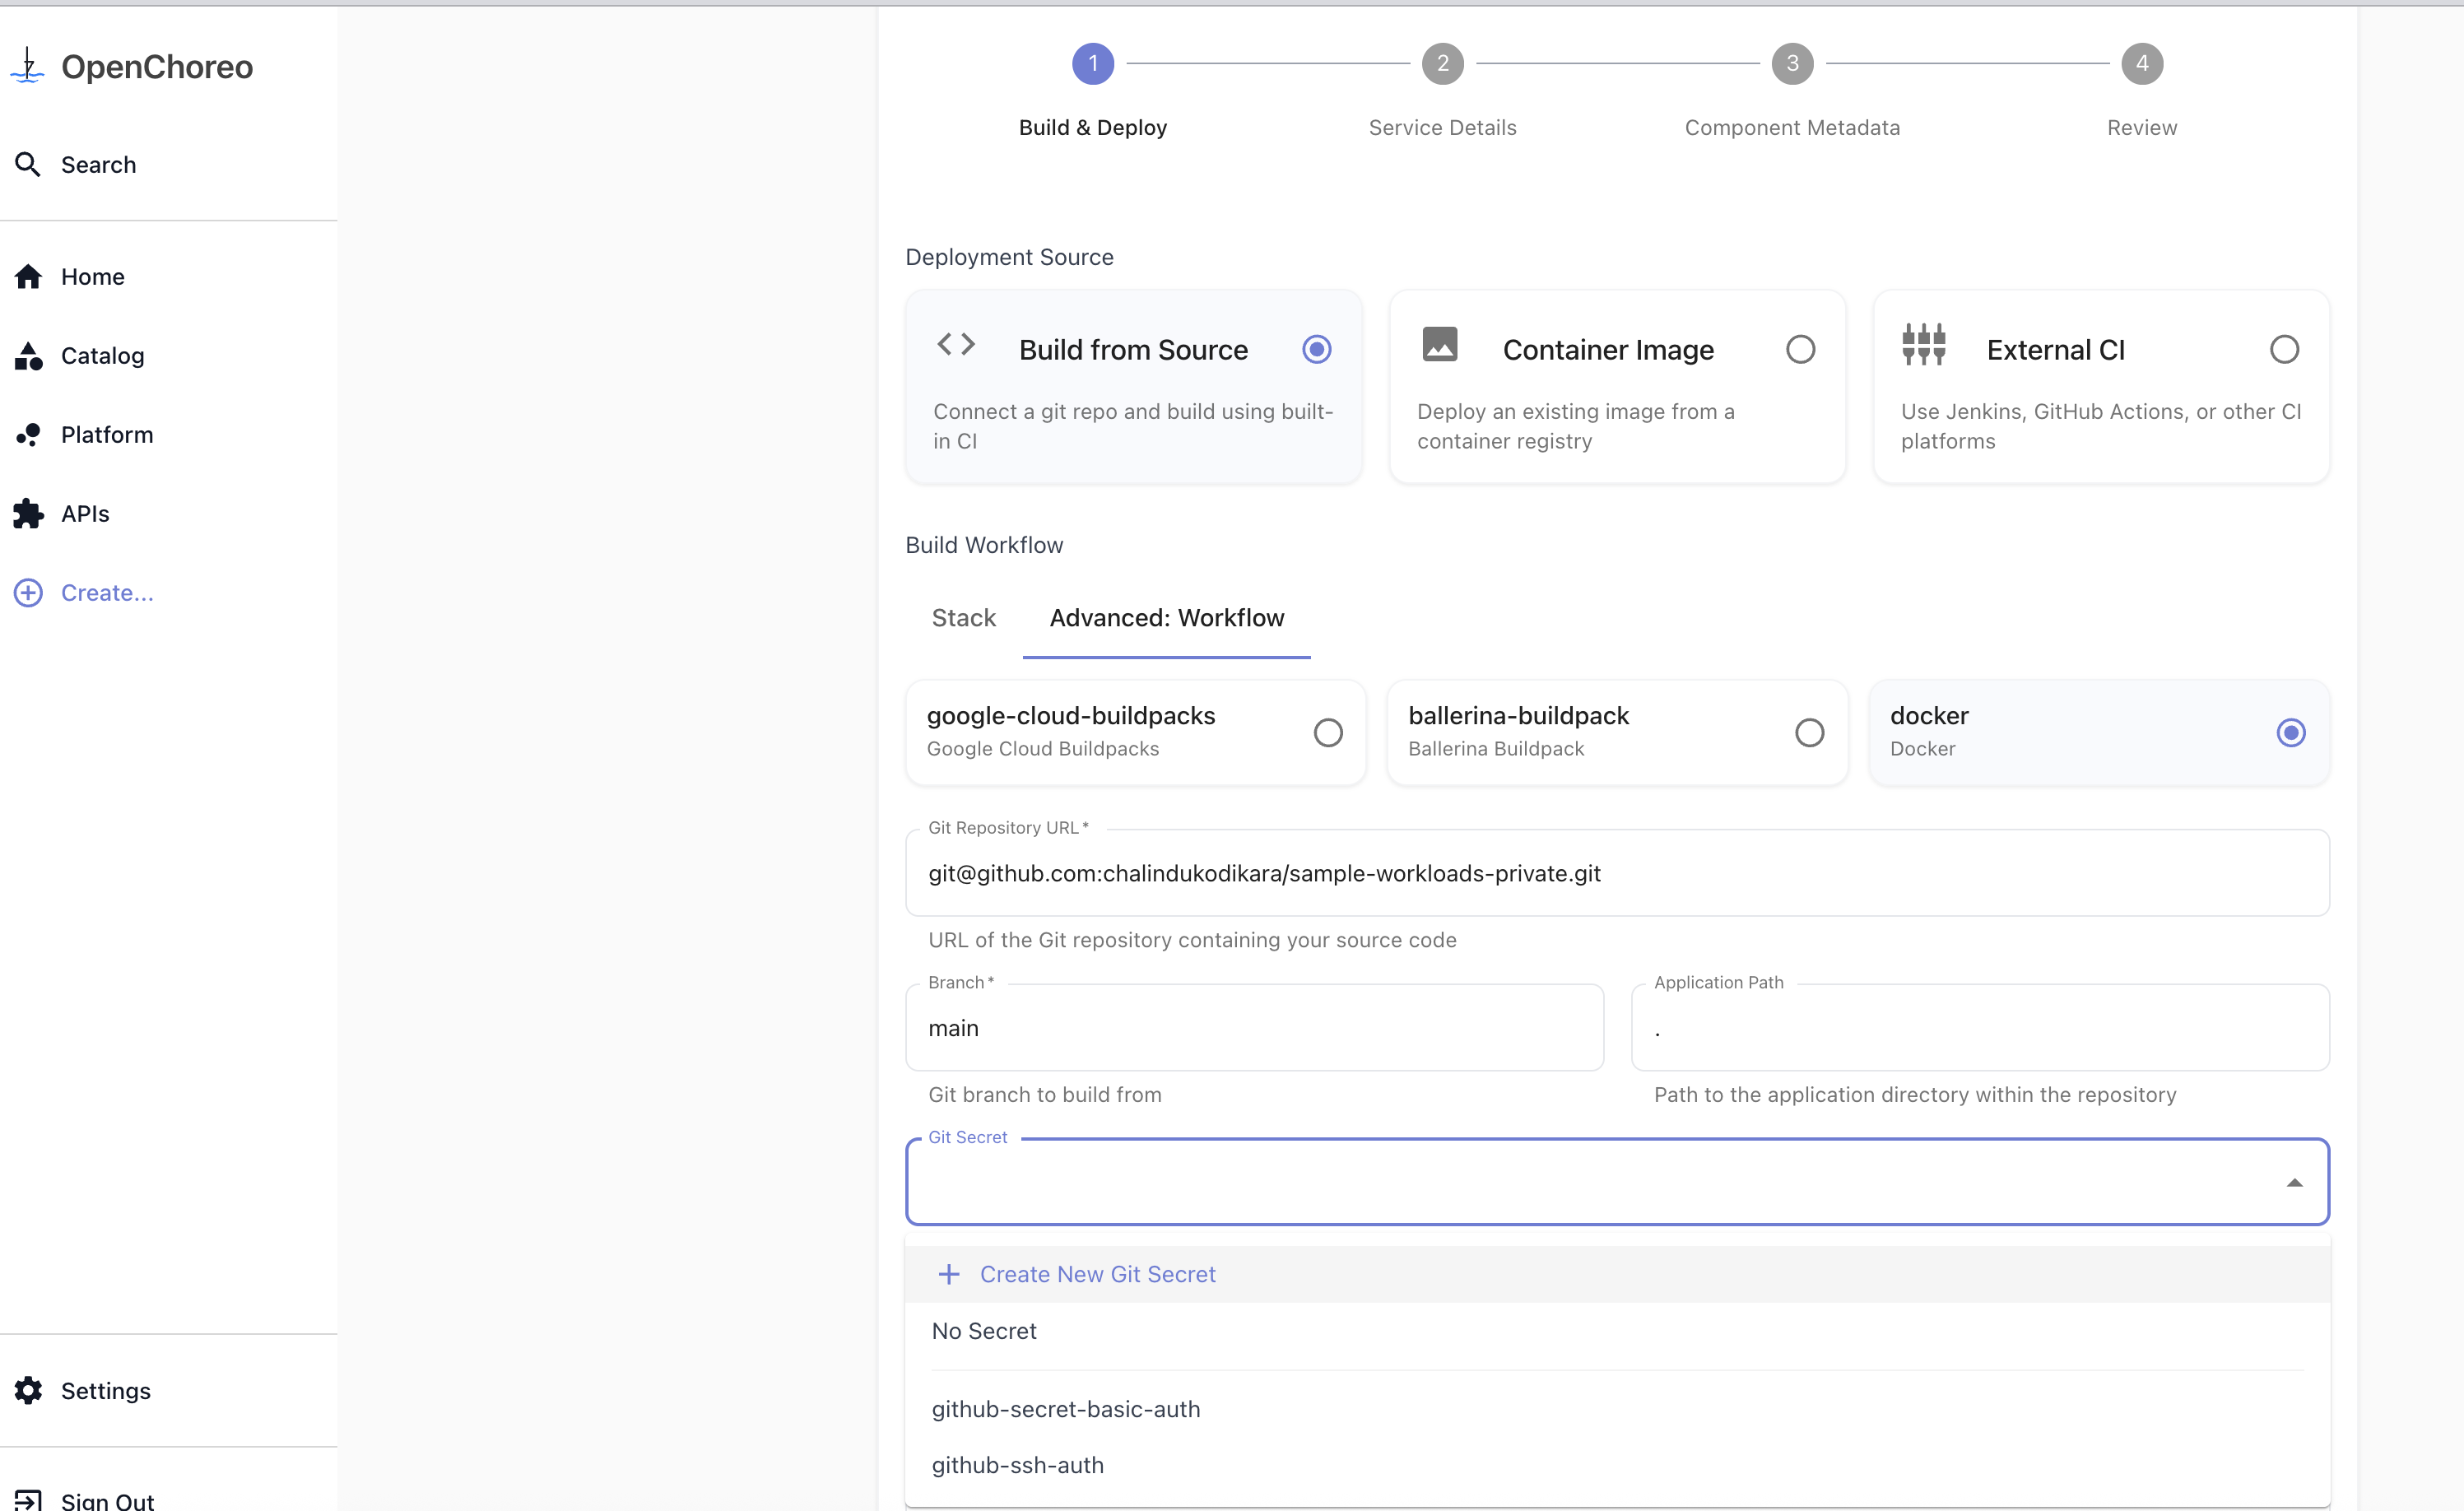Click the Search magnifier icon in sidebar

(x=28, y=164)
